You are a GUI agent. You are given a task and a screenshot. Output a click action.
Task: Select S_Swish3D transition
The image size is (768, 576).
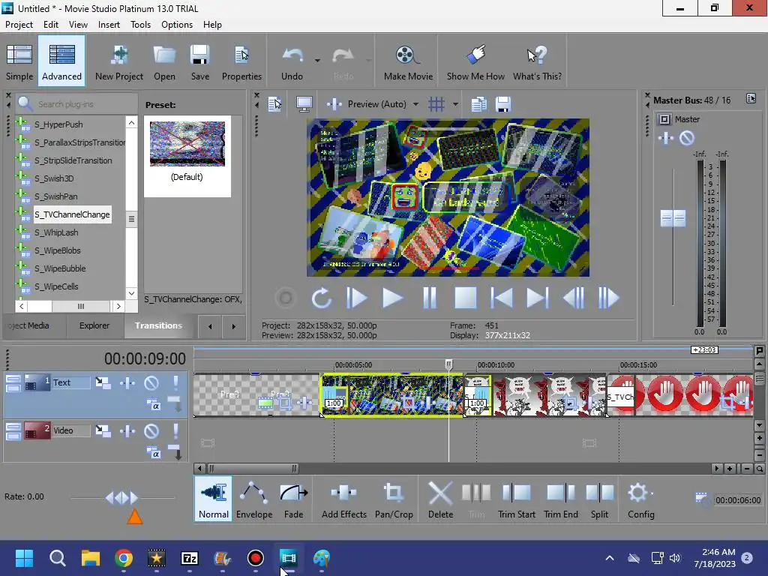pos(54,178)
